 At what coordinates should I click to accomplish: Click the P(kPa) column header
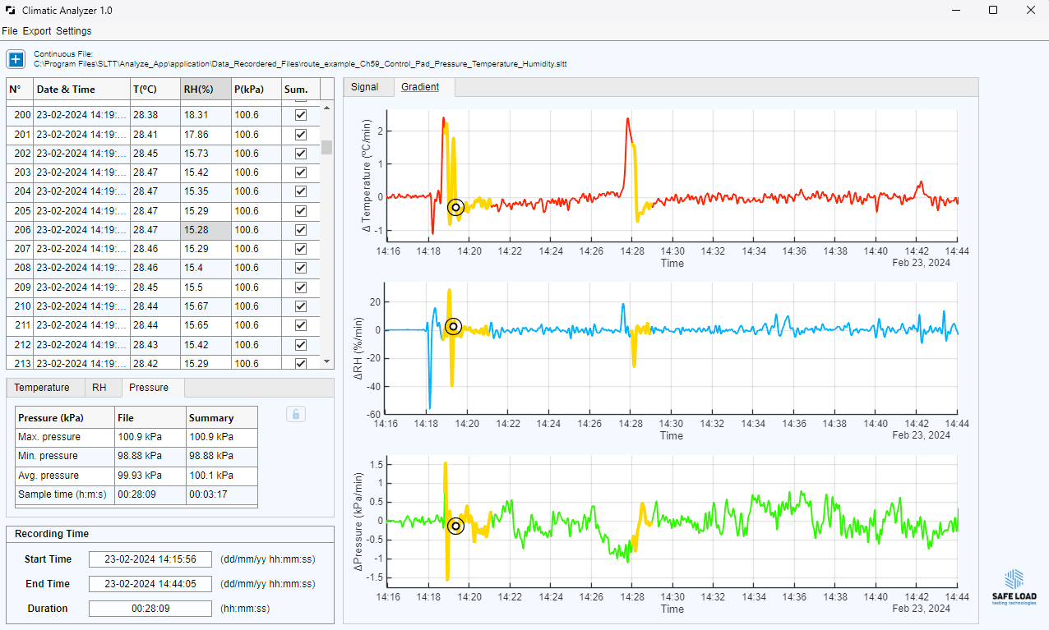[256, 90]
